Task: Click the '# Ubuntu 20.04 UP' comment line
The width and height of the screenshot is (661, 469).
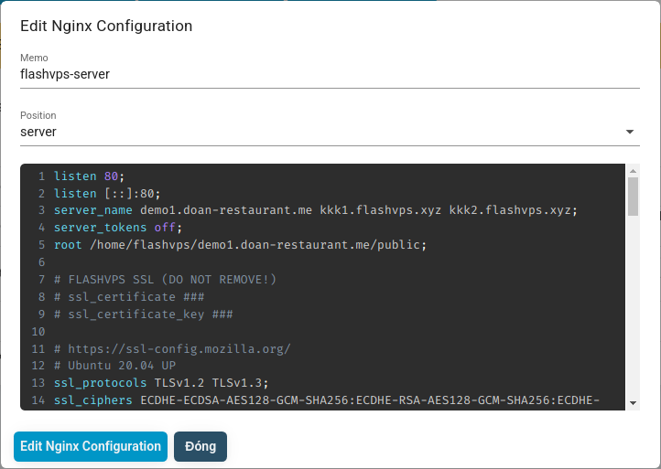Action: pos(114,366)
